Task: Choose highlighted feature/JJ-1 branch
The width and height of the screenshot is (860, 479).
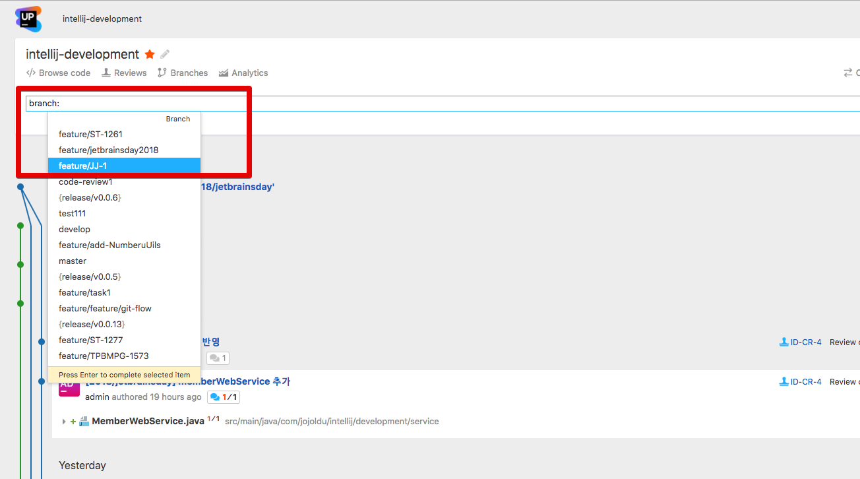Action: pyautogui.click(x=124, y=166)
